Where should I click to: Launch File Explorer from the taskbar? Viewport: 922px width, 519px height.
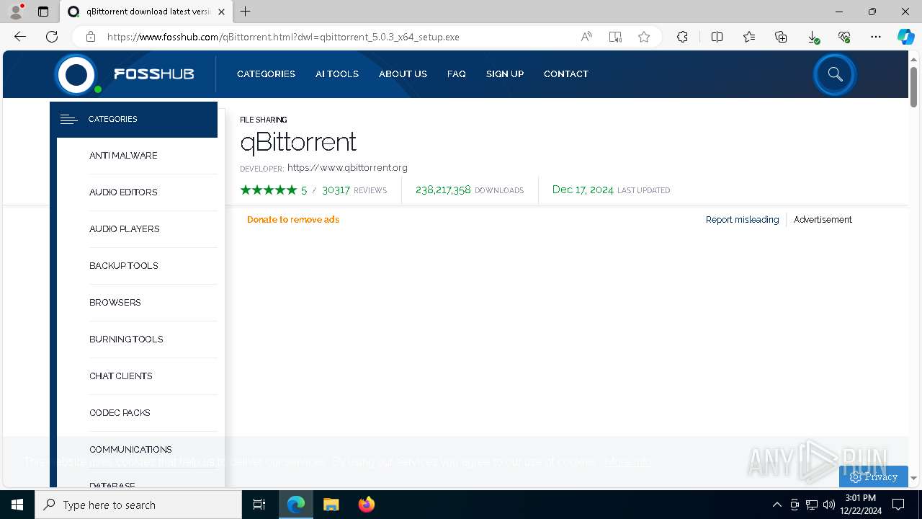click(x=331, y=505)
